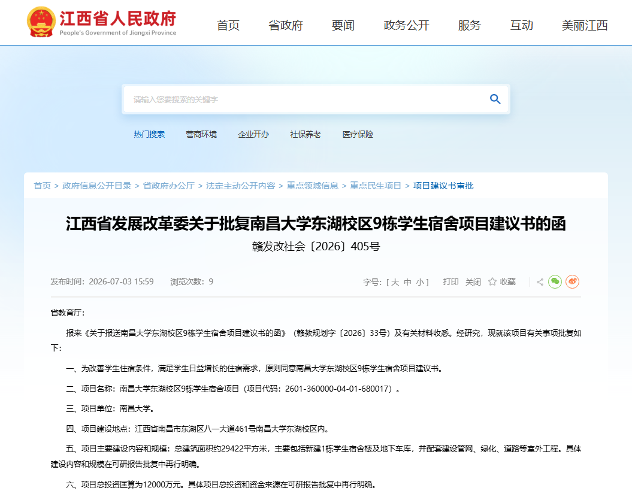632x497 pixels.
Task: Open the 首页 navigation menu
Action: coord(228,25)
